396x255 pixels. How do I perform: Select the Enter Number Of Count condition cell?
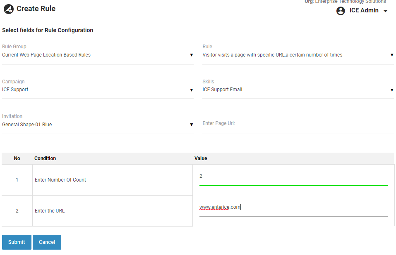click(x=60, y=180)
